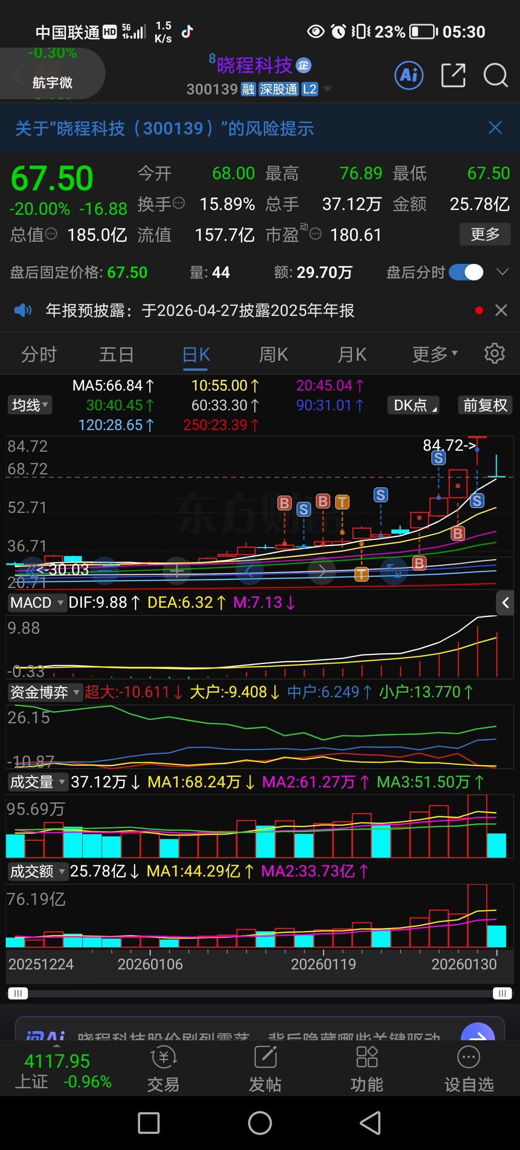520x1150 pixels.
Task: Tap the right timeline range handle
Action: point(502,993)
